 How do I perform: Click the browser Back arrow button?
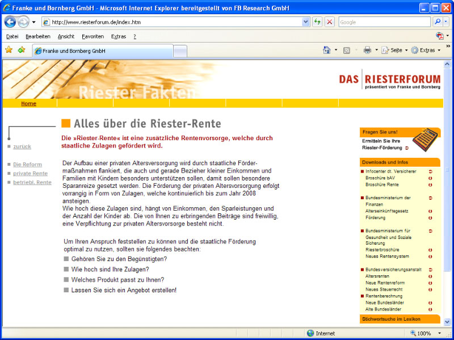click(10, 22)
